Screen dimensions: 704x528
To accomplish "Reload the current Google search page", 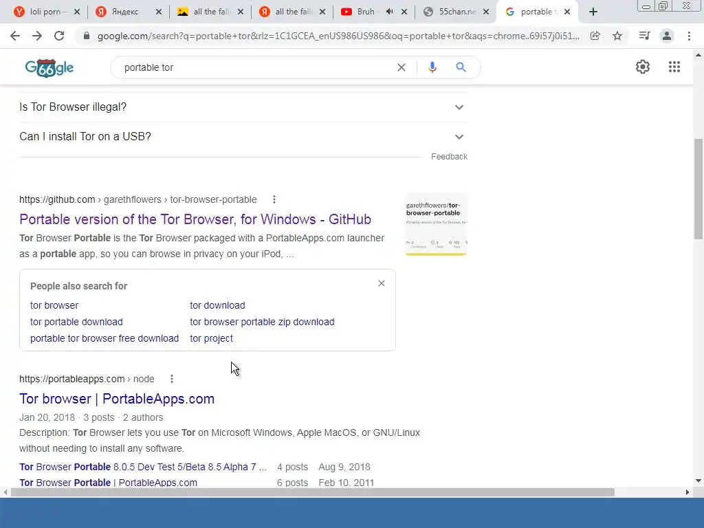I will tap(59, 36).
